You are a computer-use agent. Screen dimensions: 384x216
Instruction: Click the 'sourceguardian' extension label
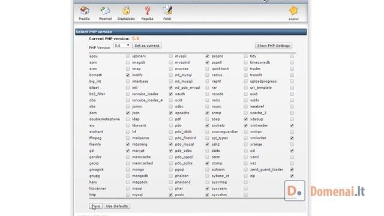coord(225,132)
